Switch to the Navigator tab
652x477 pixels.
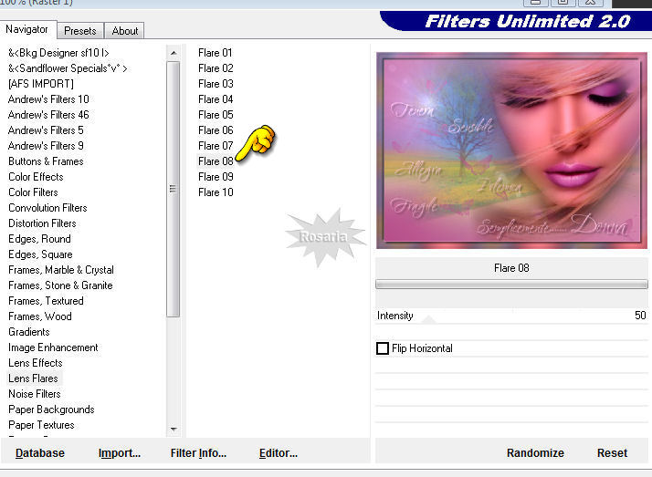27,29
